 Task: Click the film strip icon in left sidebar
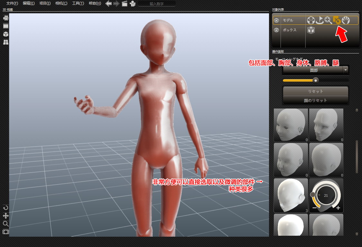[6, 26]
